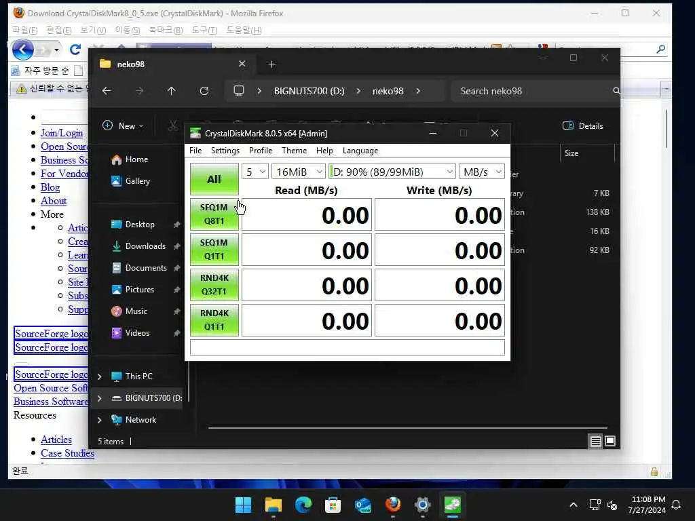
Task: Open the 16MiB test size dropdown
Action: pyautogui.click(x=299, y=172)
